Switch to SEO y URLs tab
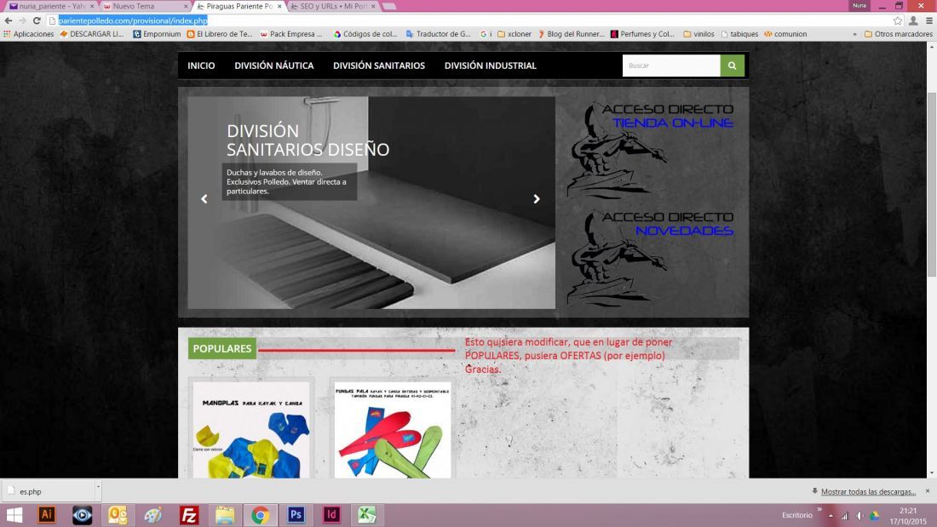Image resolution: width=937 pixels, height=527 pixels. 333,6
